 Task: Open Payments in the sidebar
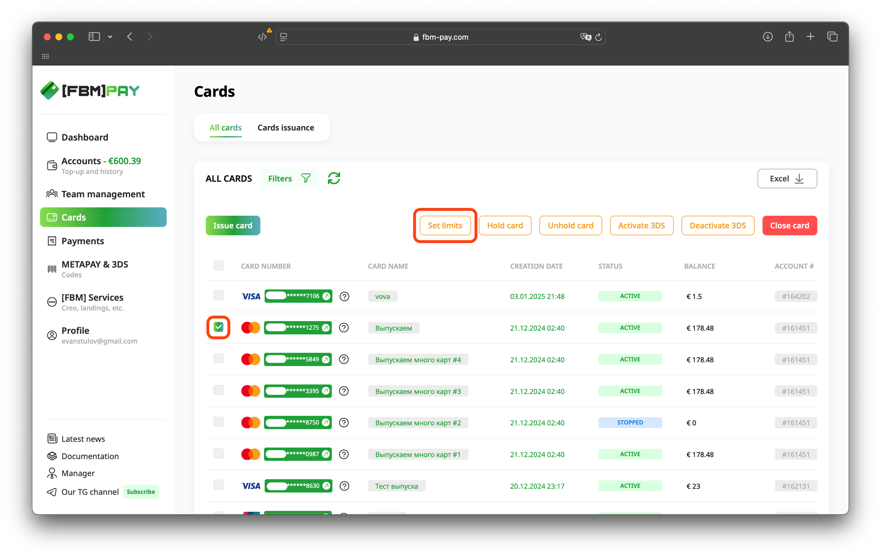[x=83, y=241]
